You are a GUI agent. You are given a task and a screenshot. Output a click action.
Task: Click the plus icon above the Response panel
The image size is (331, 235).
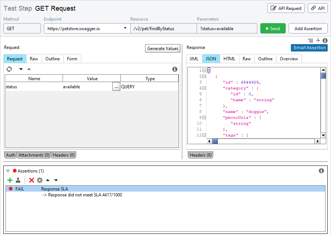pyautogui.click(x=318, y=40)
